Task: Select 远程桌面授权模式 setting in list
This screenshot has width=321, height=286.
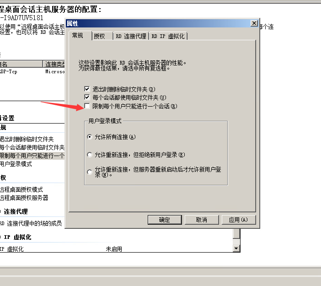Action: (x=21, y=189)
